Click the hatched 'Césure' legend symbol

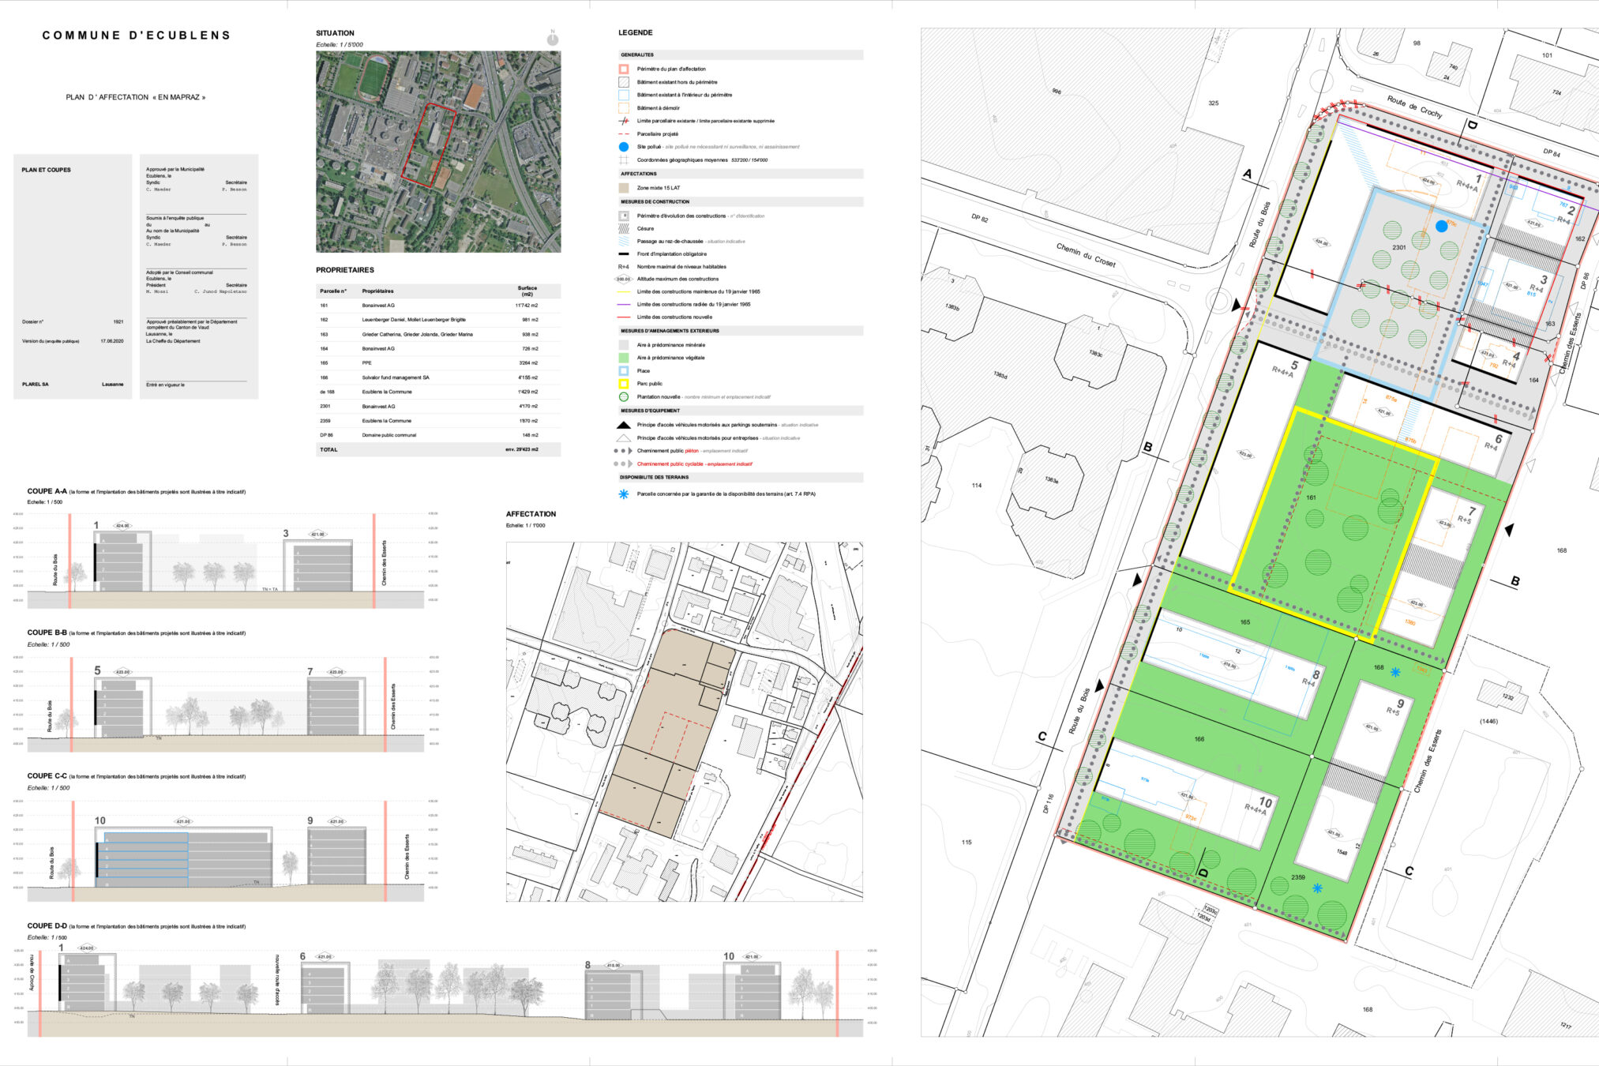(623, 228)
